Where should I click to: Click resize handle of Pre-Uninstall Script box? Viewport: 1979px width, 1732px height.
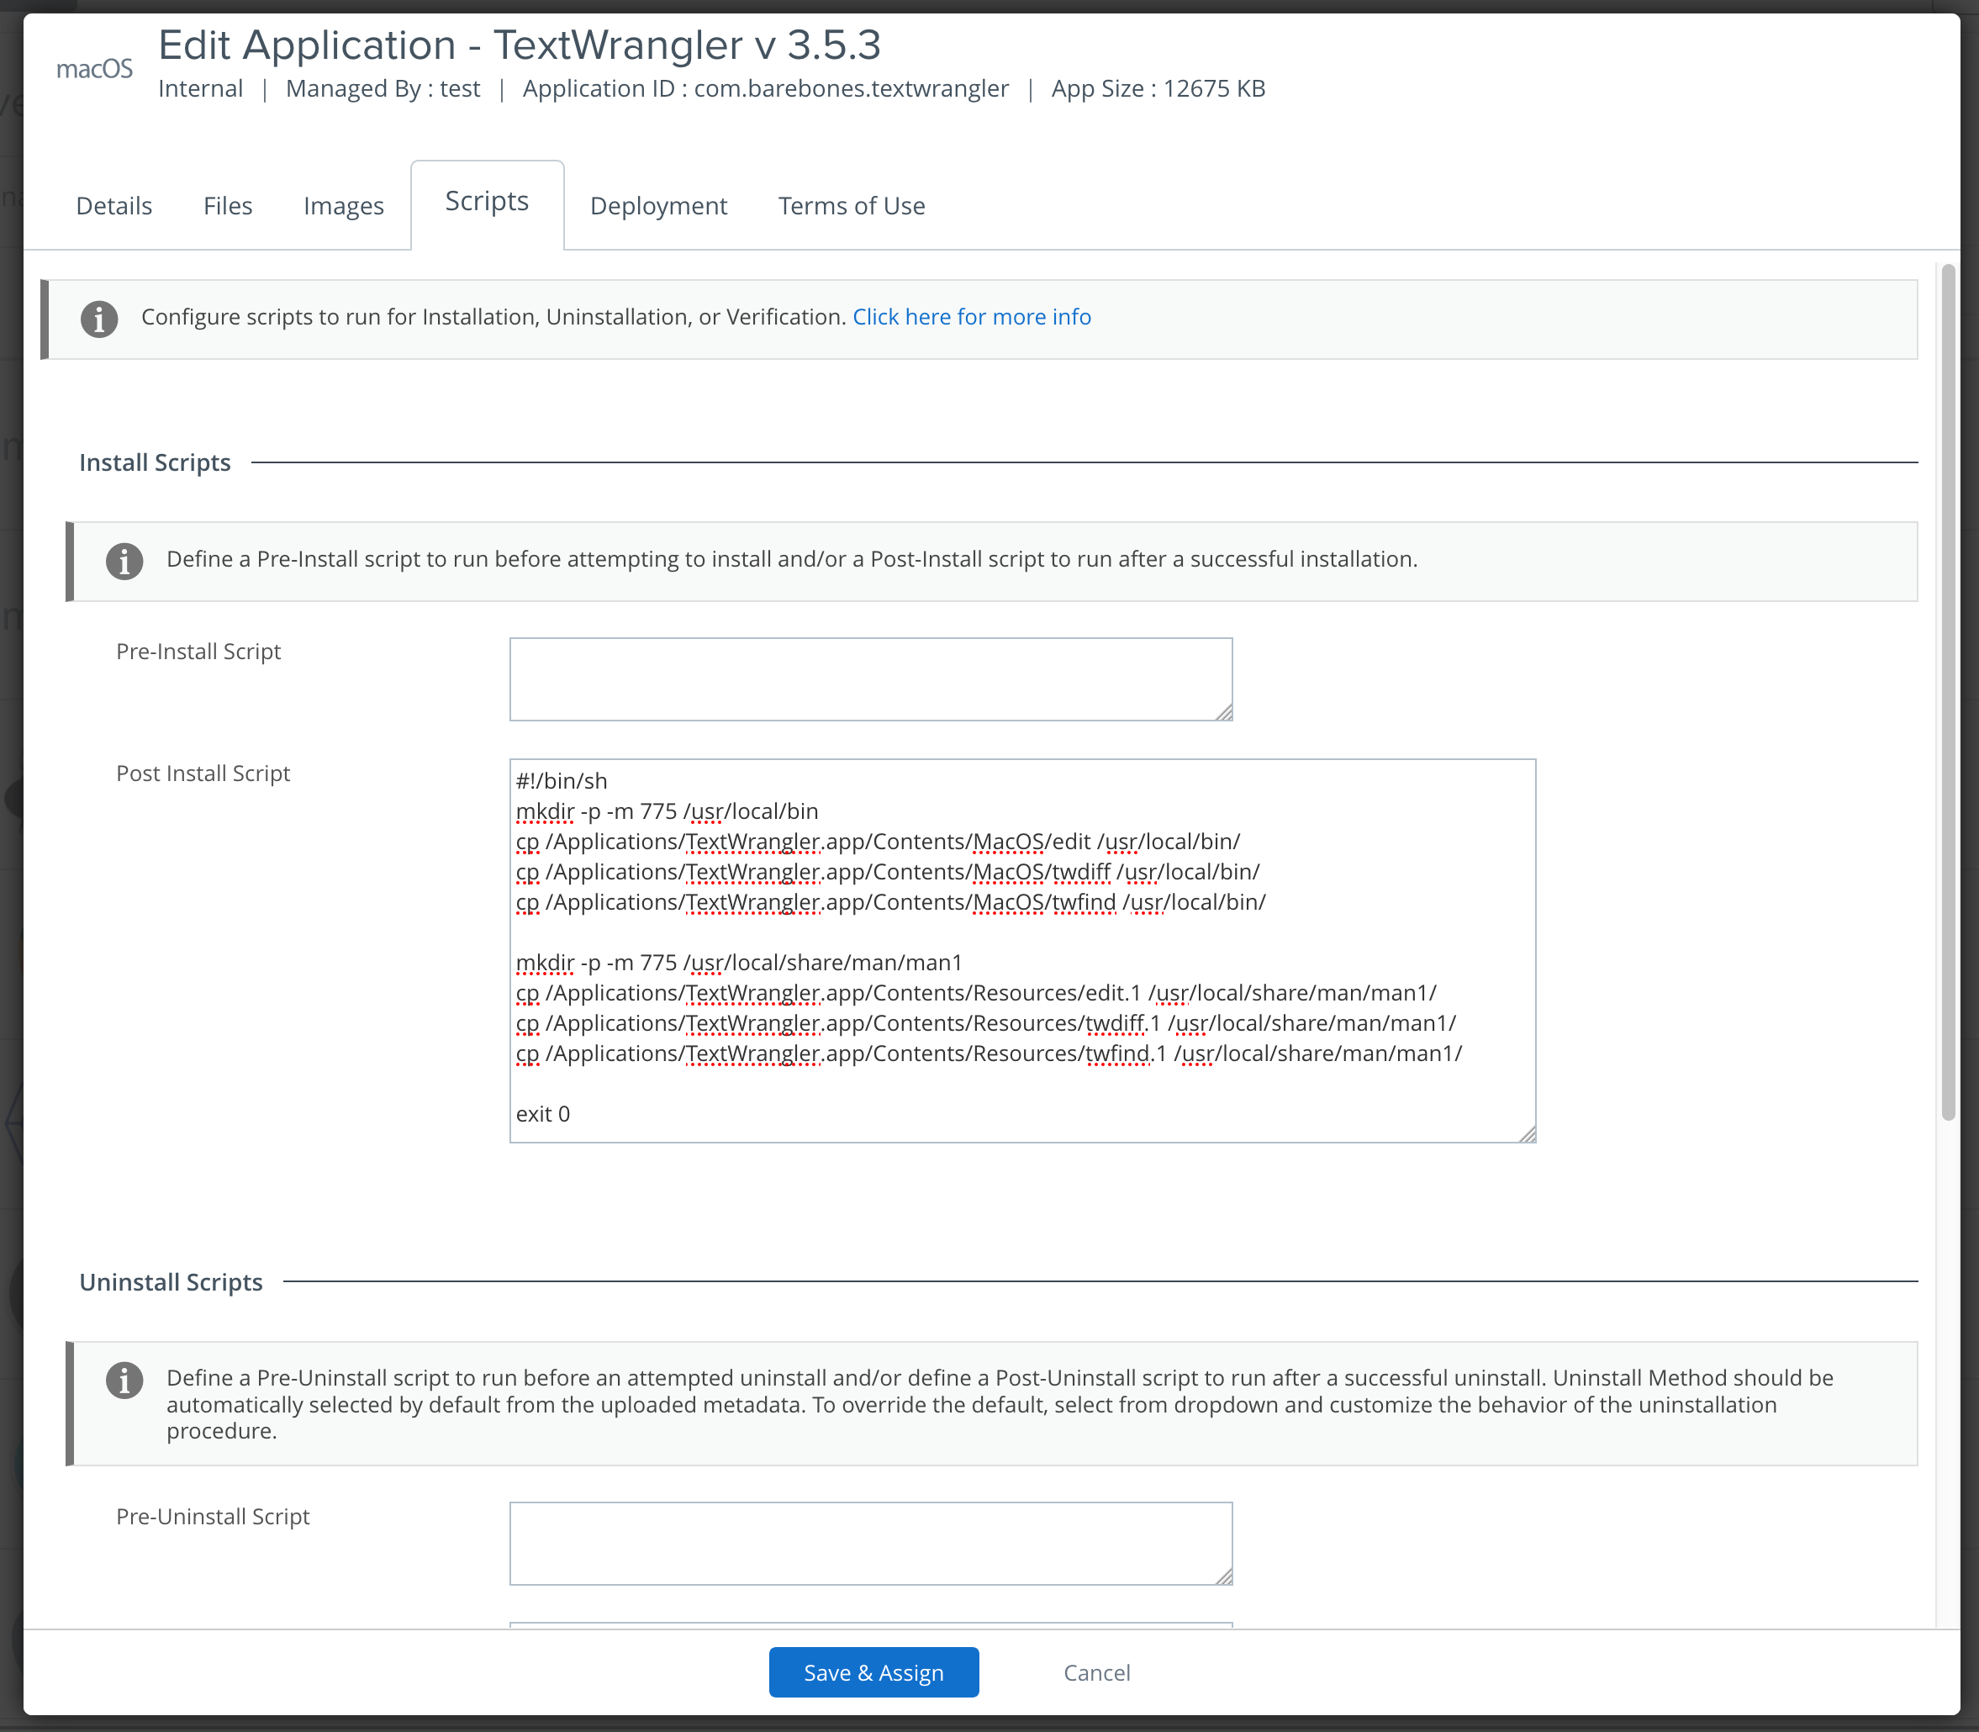point(1223,1576)
